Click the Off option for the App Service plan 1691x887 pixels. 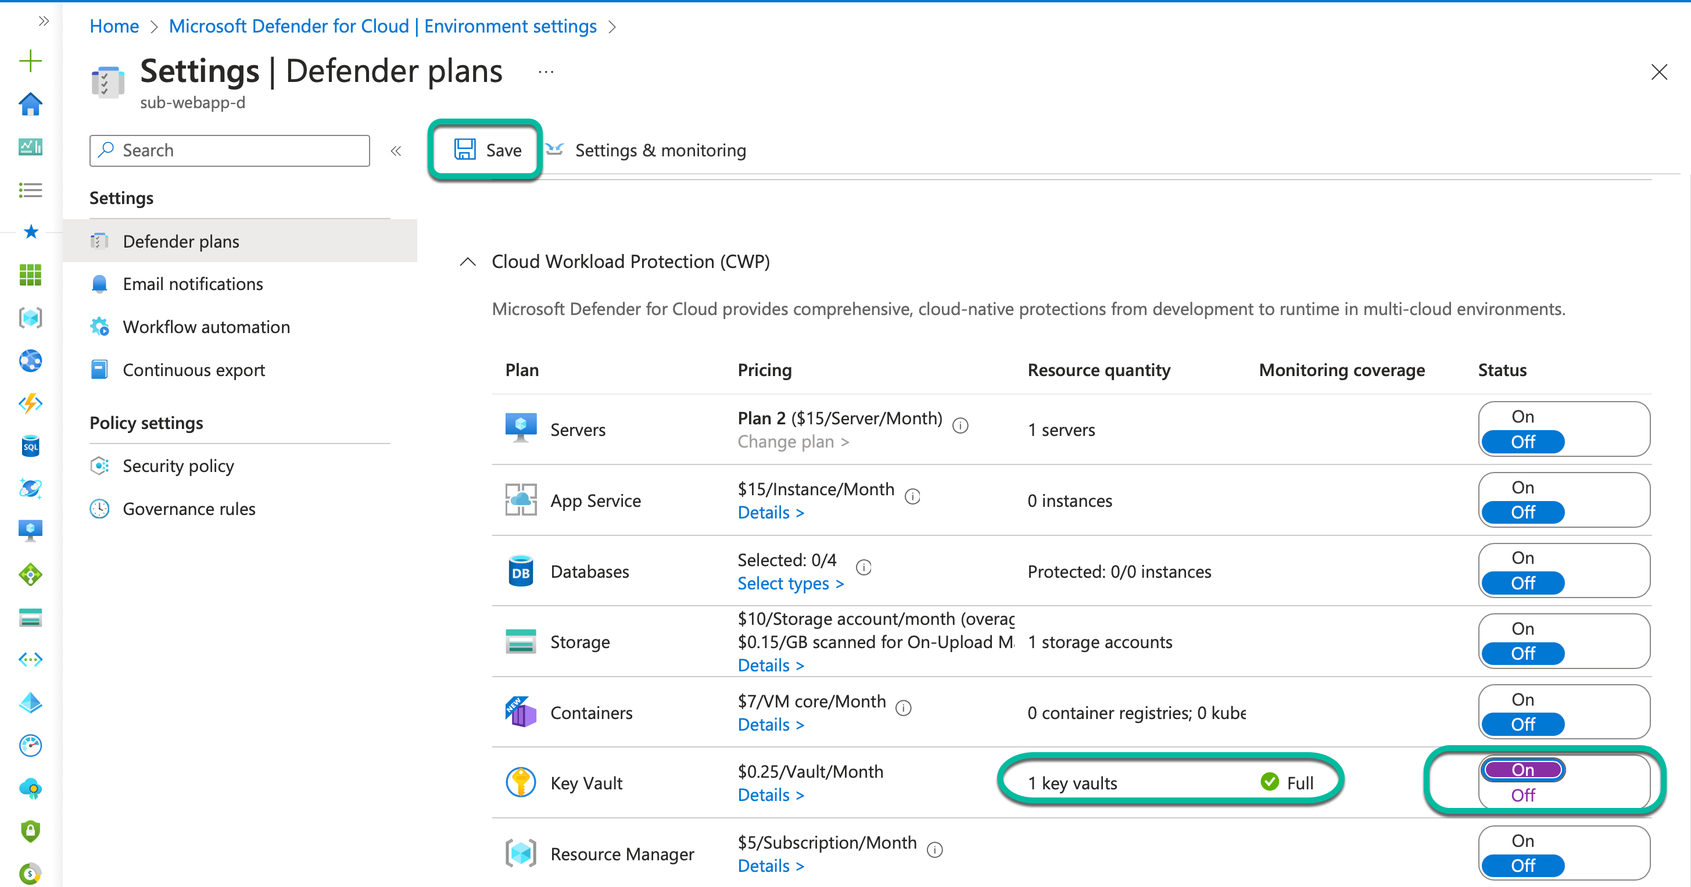click(x=1523, y=512)
